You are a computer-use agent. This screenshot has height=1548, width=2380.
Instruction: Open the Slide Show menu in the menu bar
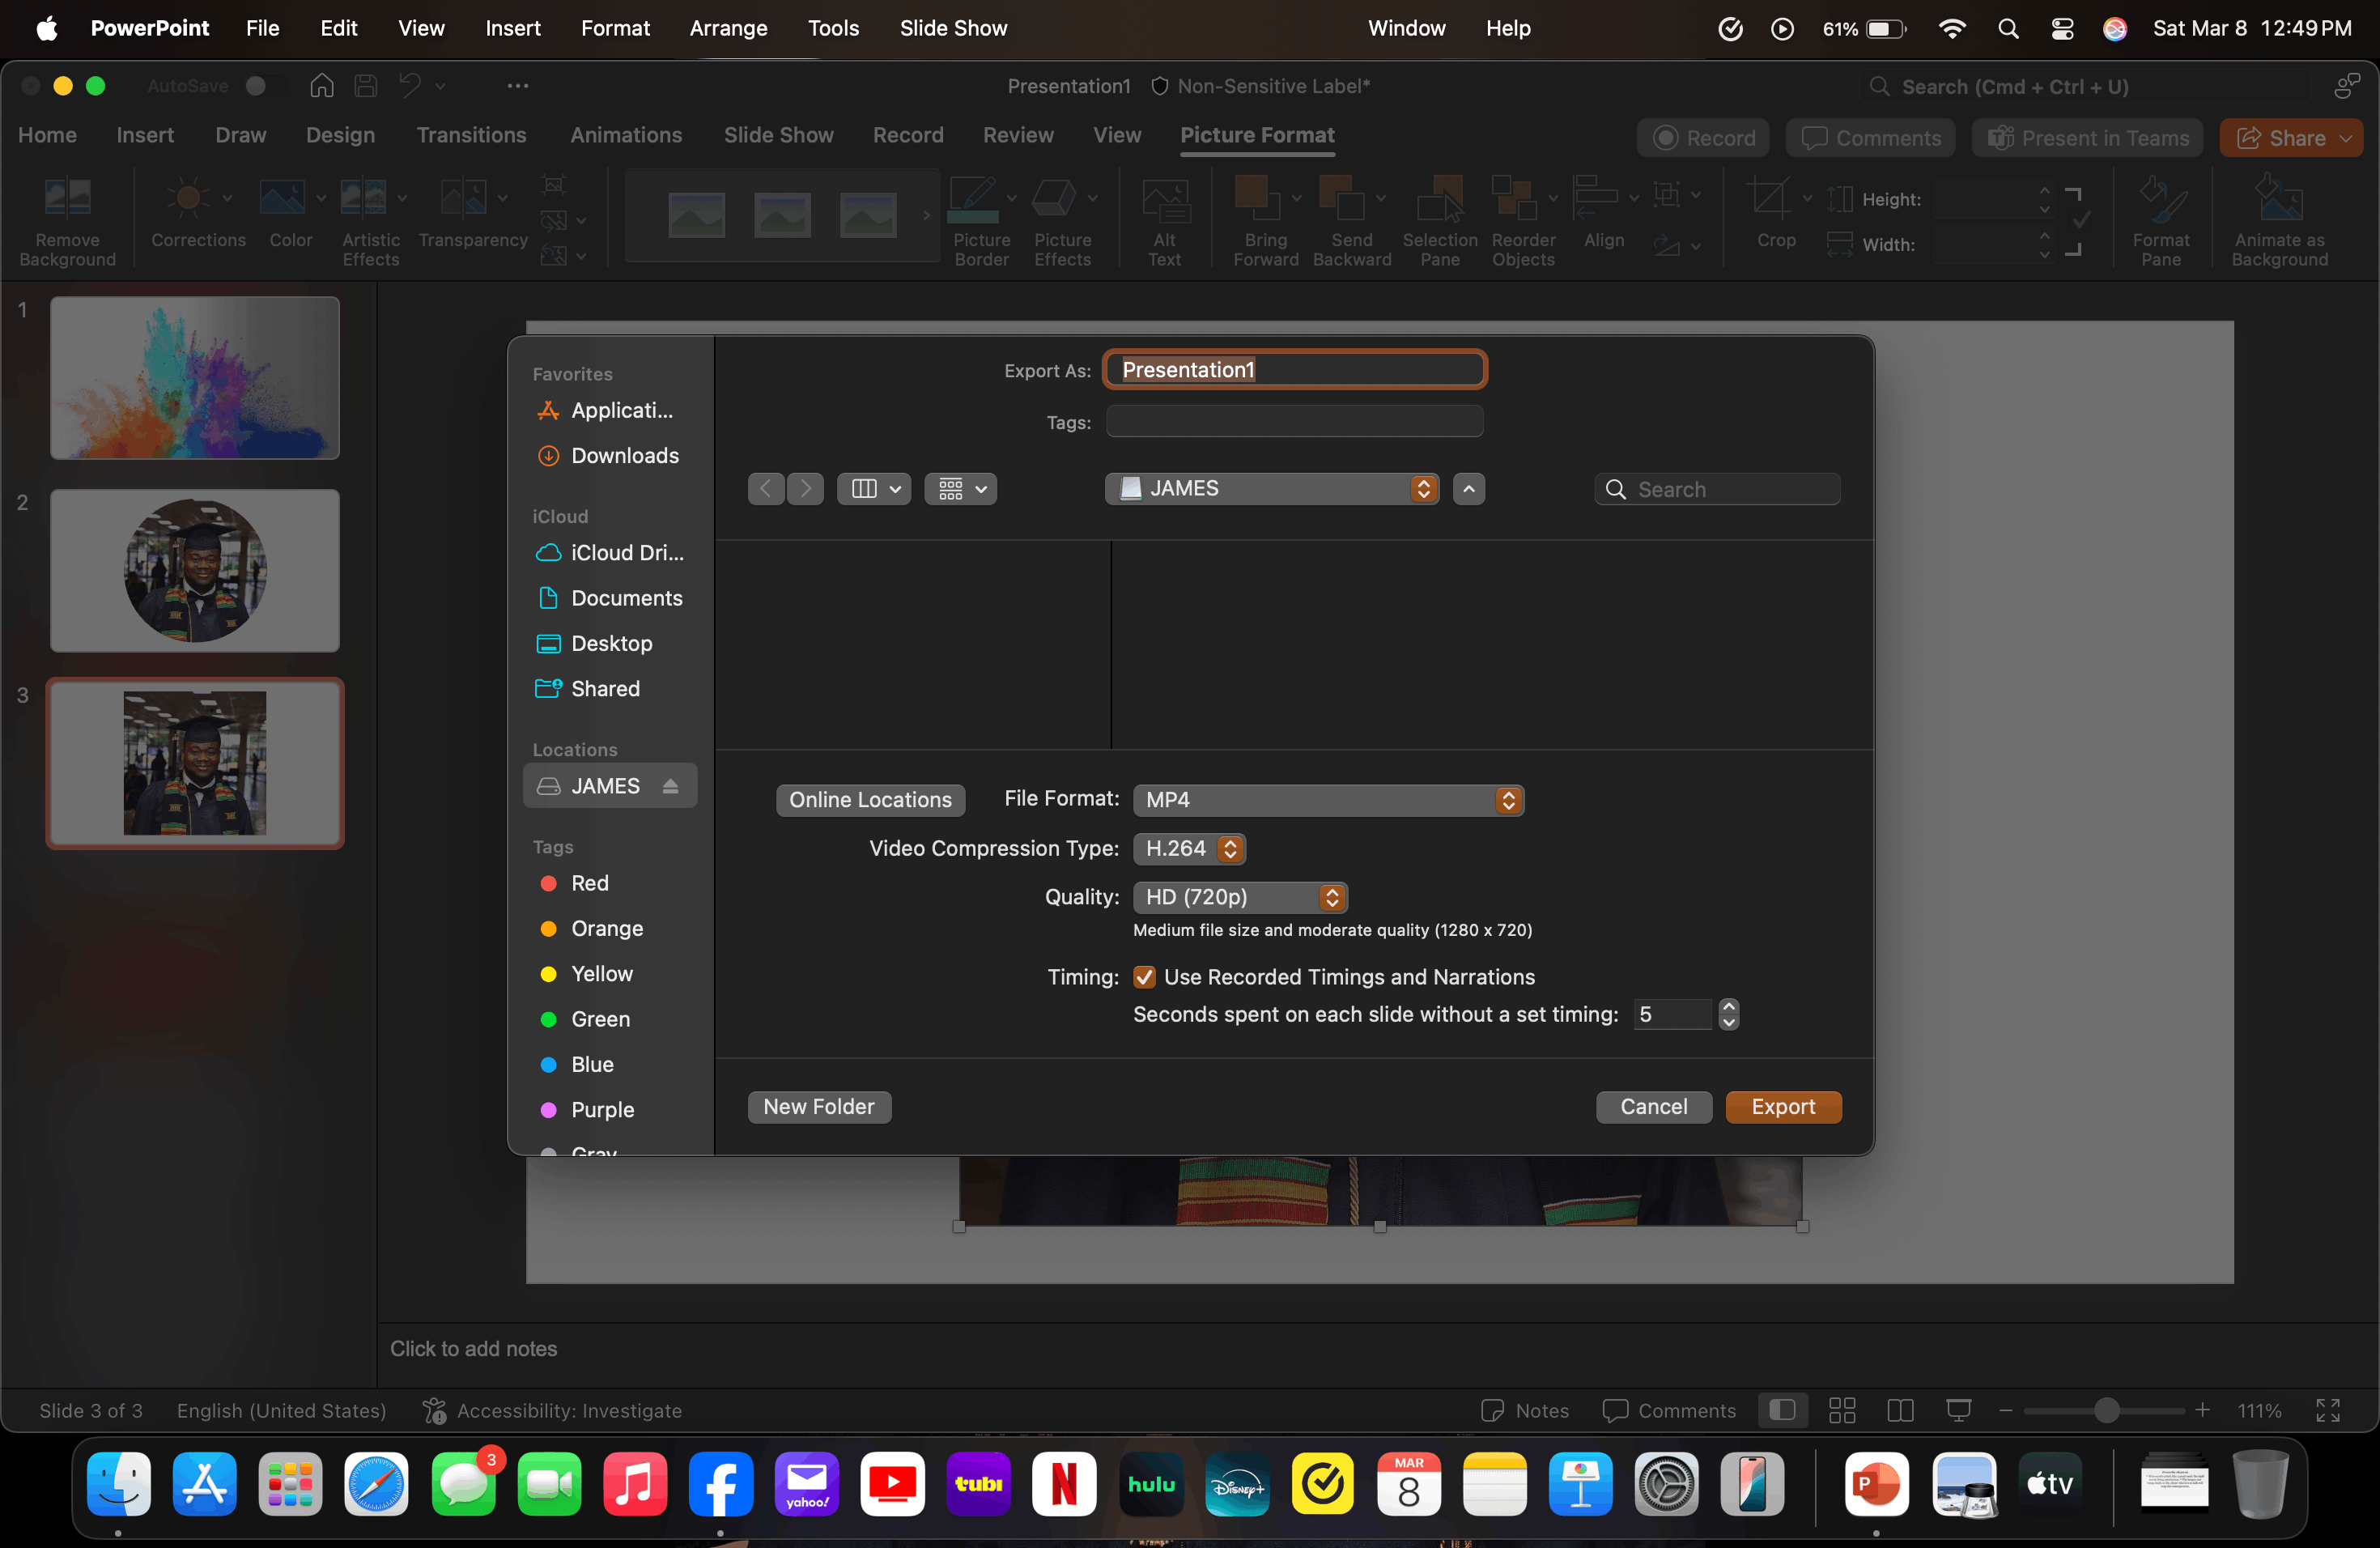[x=952, y=28]
